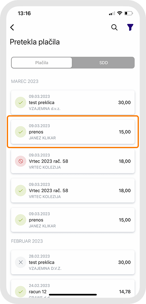This screenshot has width=146, height=304.
Task: Switch to the SDD tab
Action: (103, 63)
